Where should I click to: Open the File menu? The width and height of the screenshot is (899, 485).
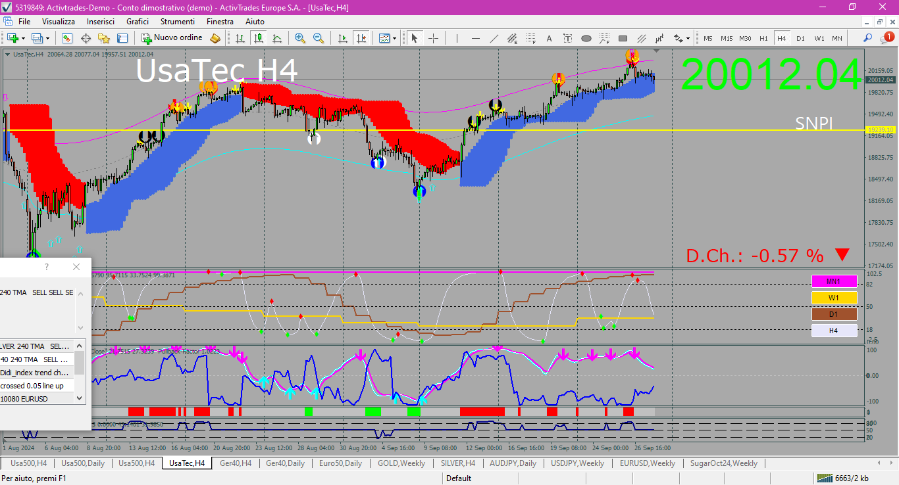[x=24, y=22]
